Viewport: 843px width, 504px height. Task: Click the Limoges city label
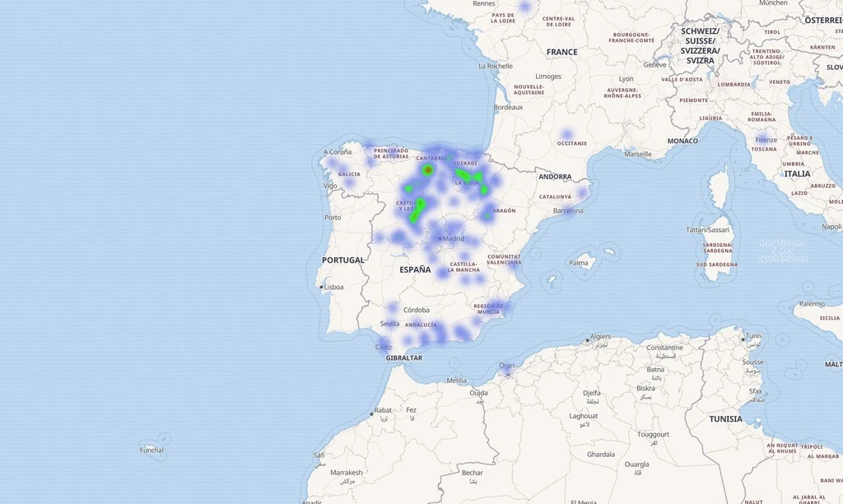(547, 77)
